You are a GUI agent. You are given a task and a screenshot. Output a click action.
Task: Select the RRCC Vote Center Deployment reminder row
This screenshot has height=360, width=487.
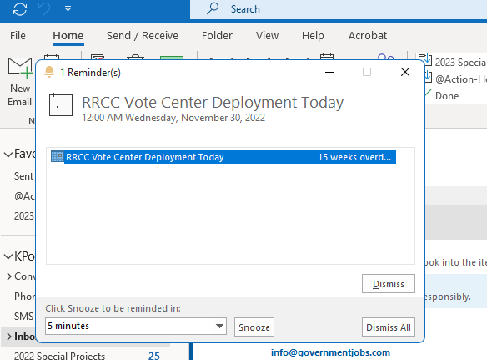coord(223,157)
